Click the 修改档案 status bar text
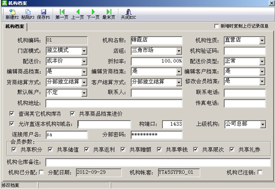This screenshot has width=275, height=189. [10, 185]
